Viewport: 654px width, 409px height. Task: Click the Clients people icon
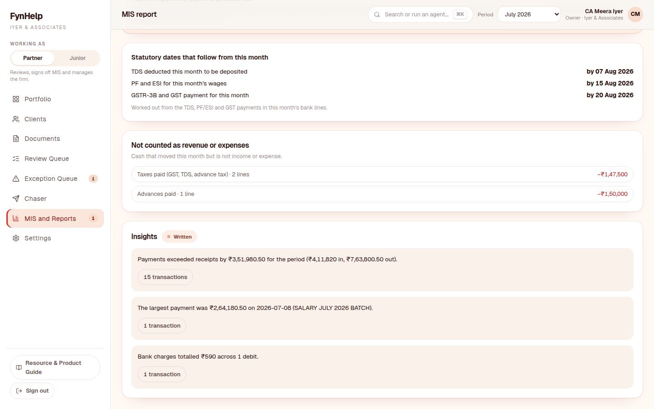point(16,119)
